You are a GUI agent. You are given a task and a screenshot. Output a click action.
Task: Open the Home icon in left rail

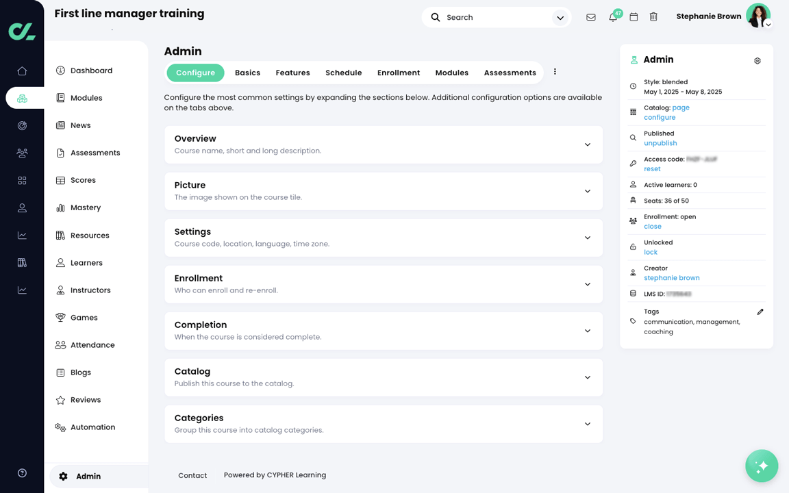[x=22, y=71]
